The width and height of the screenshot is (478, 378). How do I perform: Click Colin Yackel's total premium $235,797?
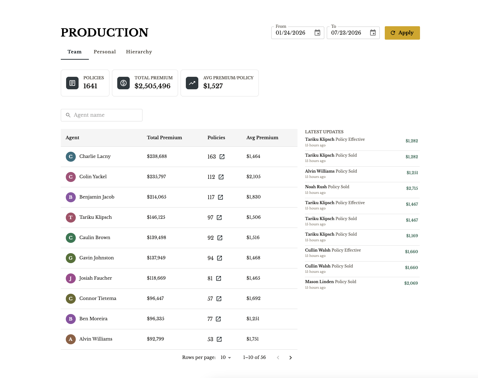(x=157, y=177)
